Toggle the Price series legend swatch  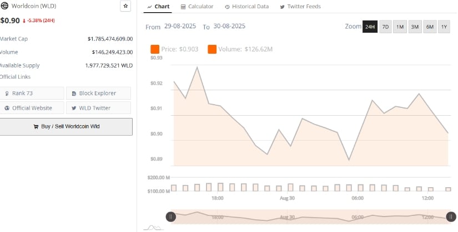[155, 49]
